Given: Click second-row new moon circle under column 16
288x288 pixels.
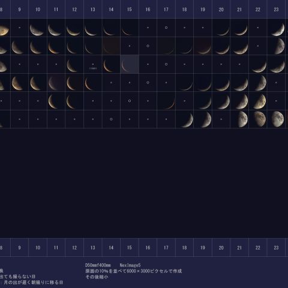Looking at the screenshot, I should point(148,46).
